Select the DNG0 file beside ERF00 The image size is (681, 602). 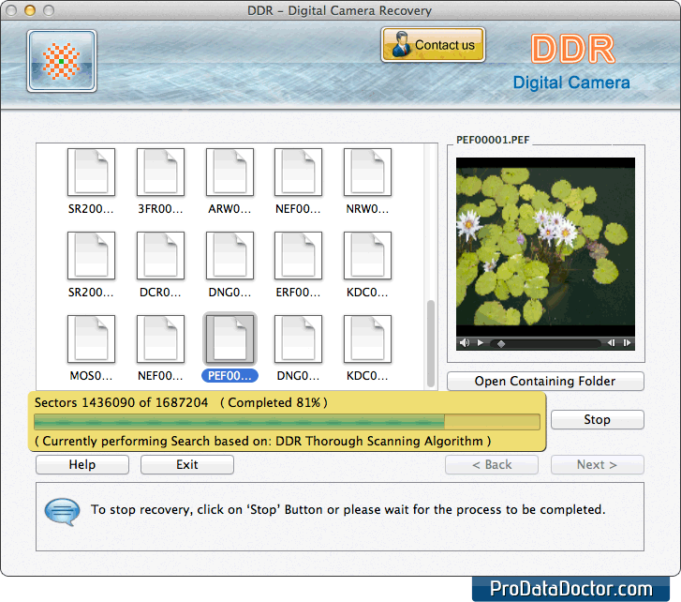(229, 256)
